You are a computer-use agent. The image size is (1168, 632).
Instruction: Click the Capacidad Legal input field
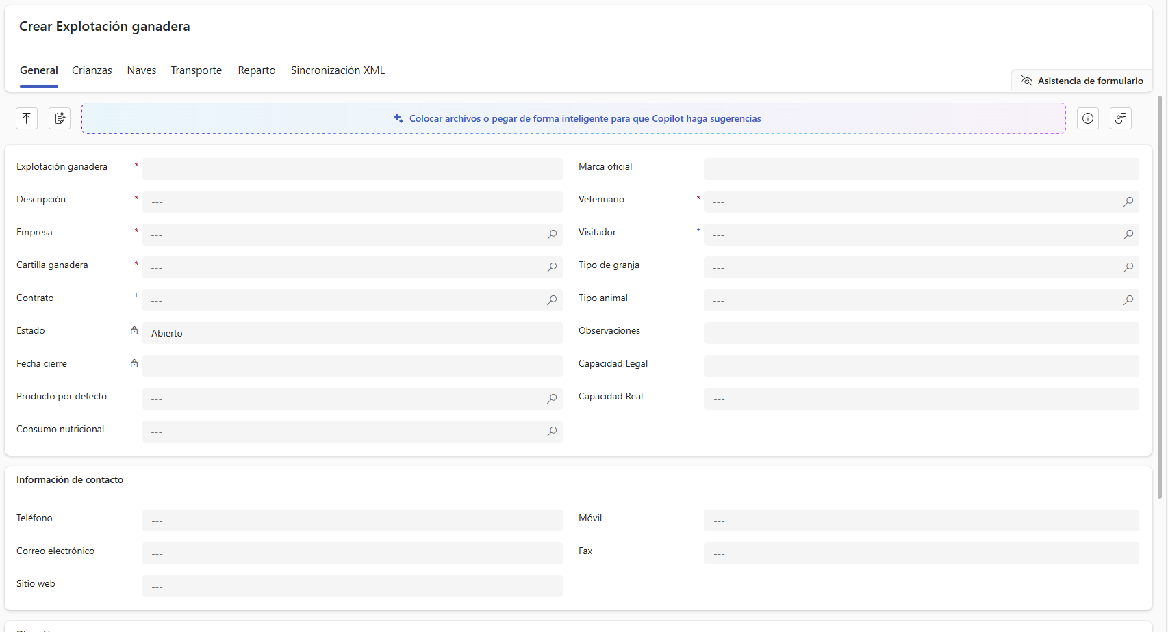[921, 366]
